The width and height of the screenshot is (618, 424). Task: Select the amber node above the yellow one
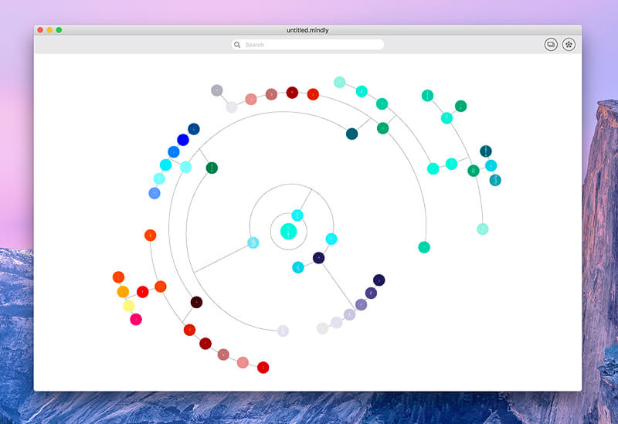click(123, 292)
